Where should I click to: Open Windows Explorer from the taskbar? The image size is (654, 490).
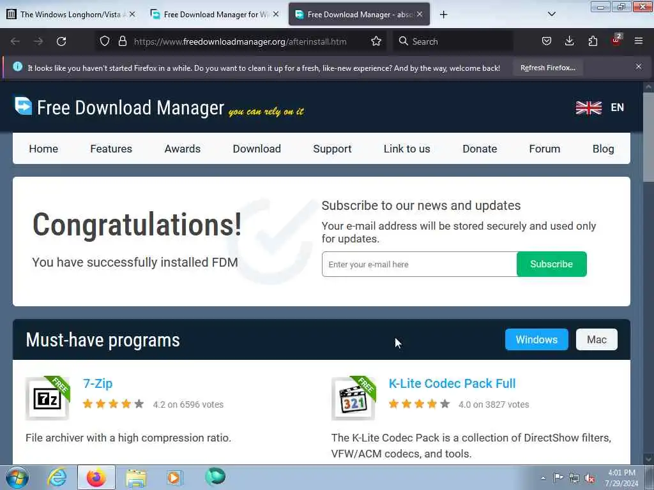(136, 478)
